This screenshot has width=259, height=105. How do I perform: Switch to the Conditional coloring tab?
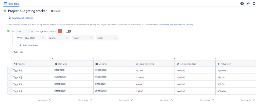pyautogui.click(x=21, y=18)
